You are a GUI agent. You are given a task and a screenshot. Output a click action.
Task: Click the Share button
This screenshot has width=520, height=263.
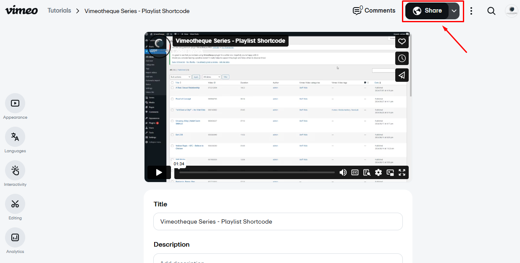(427, 11)
